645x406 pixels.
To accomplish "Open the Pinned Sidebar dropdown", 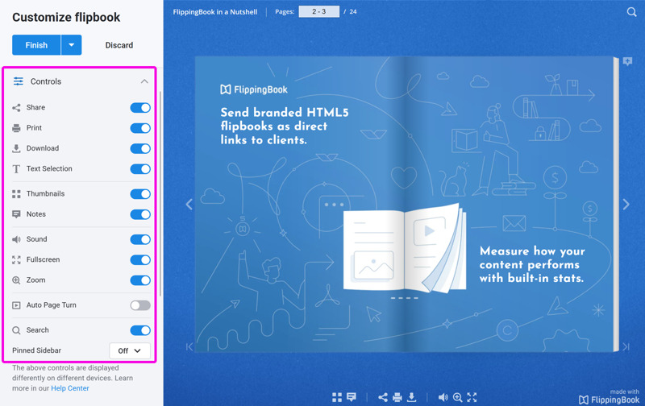I will (130, 351).
